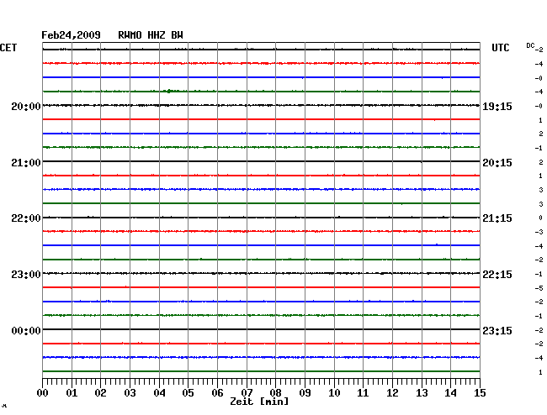
Task: Select the 15 minute axis label
Action: (480, 393)
